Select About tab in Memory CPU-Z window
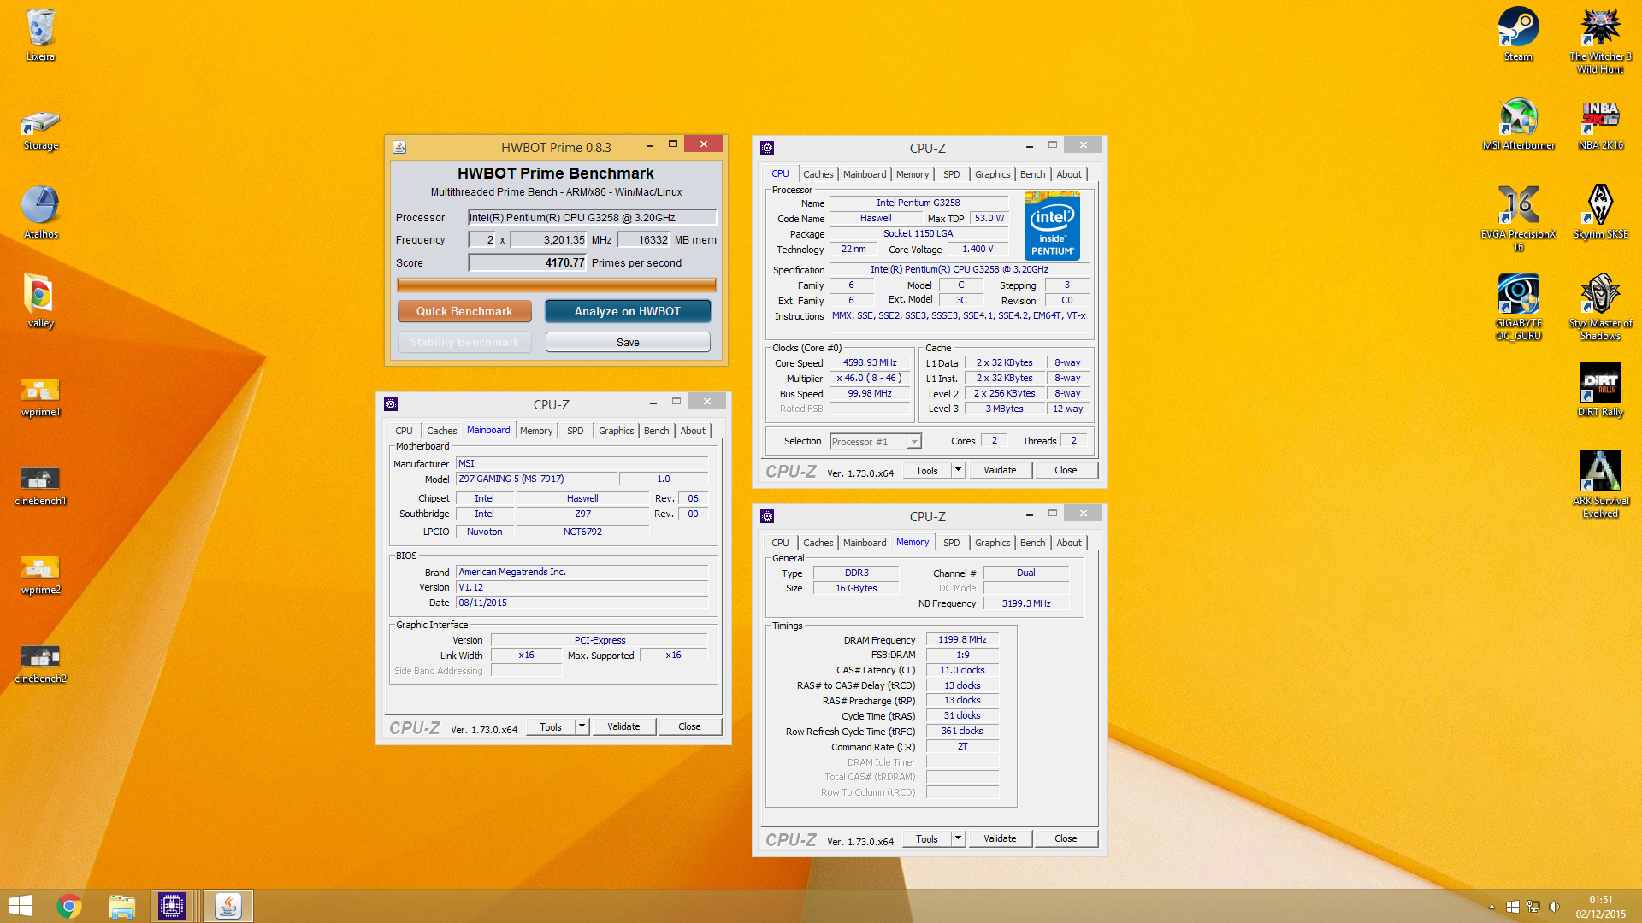This screenshot has width=1642, height=923. pos(1068,543)
